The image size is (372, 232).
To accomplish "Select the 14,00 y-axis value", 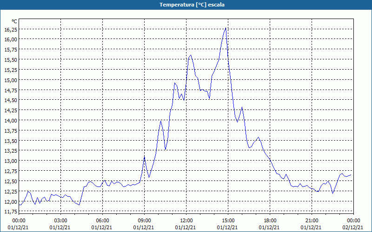I will [11, 120].
